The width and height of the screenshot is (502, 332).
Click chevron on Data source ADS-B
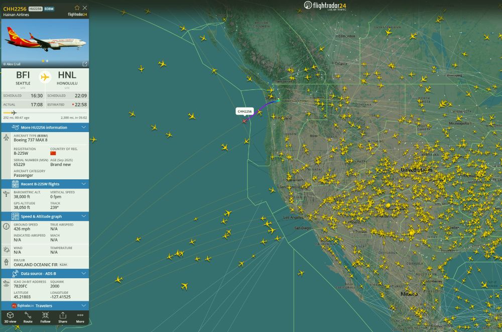coord(83,273)
